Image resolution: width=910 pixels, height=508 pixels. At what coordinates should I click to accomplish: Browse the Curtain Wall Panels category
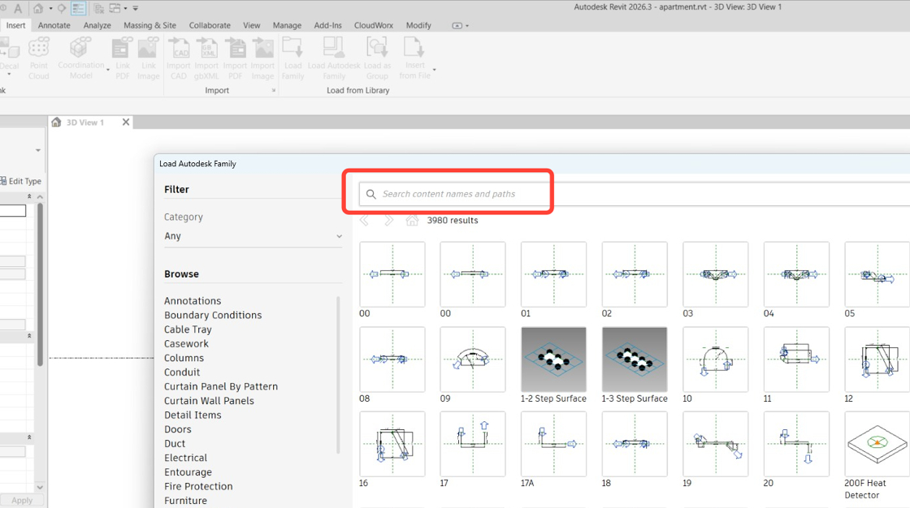click(209, 401)
